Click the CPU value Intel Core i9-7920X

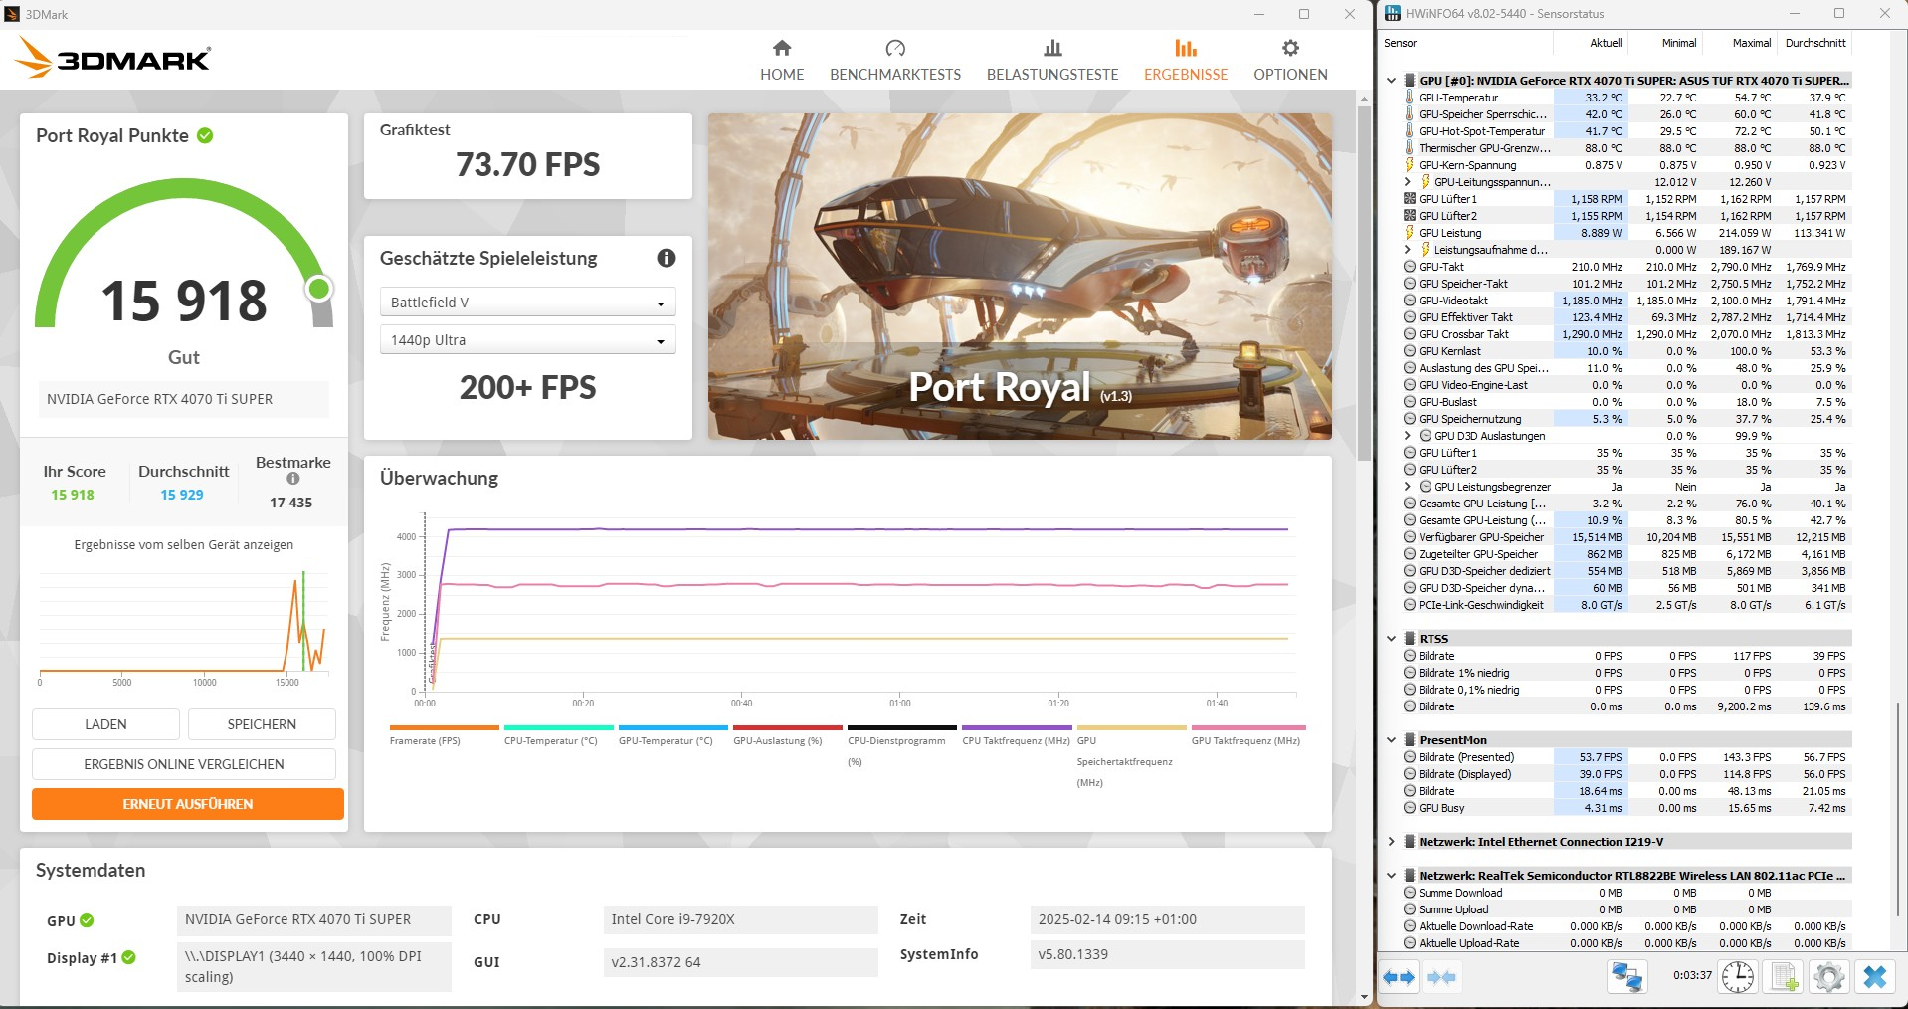pyautogui.click(x=740, y=919)
